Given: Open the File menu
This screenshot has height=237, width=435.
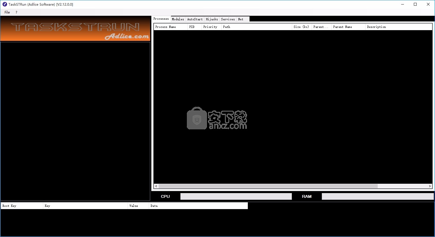Looking at the screenshot, I should [7, 12].
